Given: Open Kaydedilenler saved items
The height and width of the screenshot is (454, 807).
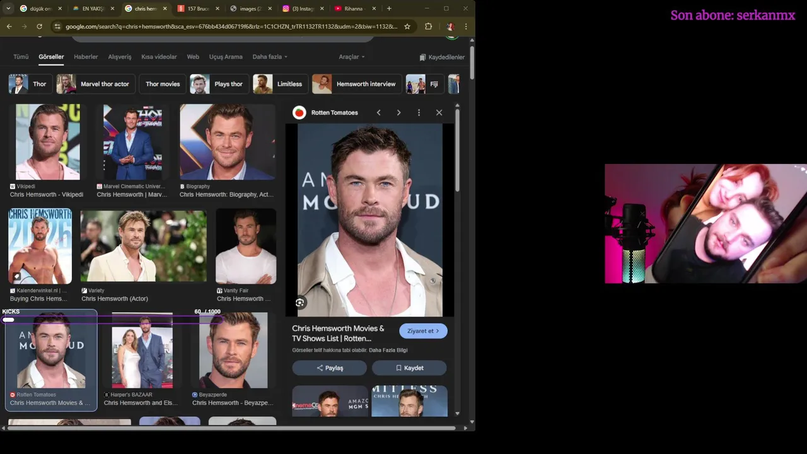Looking at the screenshot, I should click(x=442, y=57).
